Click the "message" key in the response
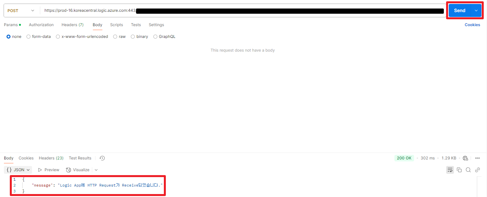487x197 pixels. tap(42, 185)
